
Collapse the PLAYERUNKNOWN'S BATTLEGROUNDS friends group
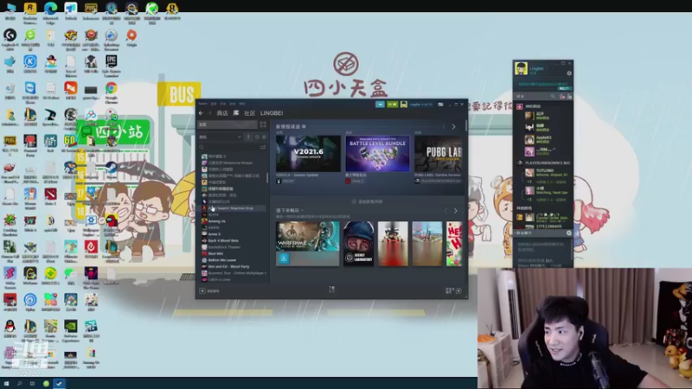544,163
